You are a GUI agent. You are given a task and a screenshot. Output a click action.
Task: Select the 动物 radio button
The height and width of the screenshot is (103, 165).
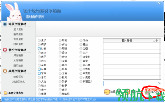pos(60,57)
